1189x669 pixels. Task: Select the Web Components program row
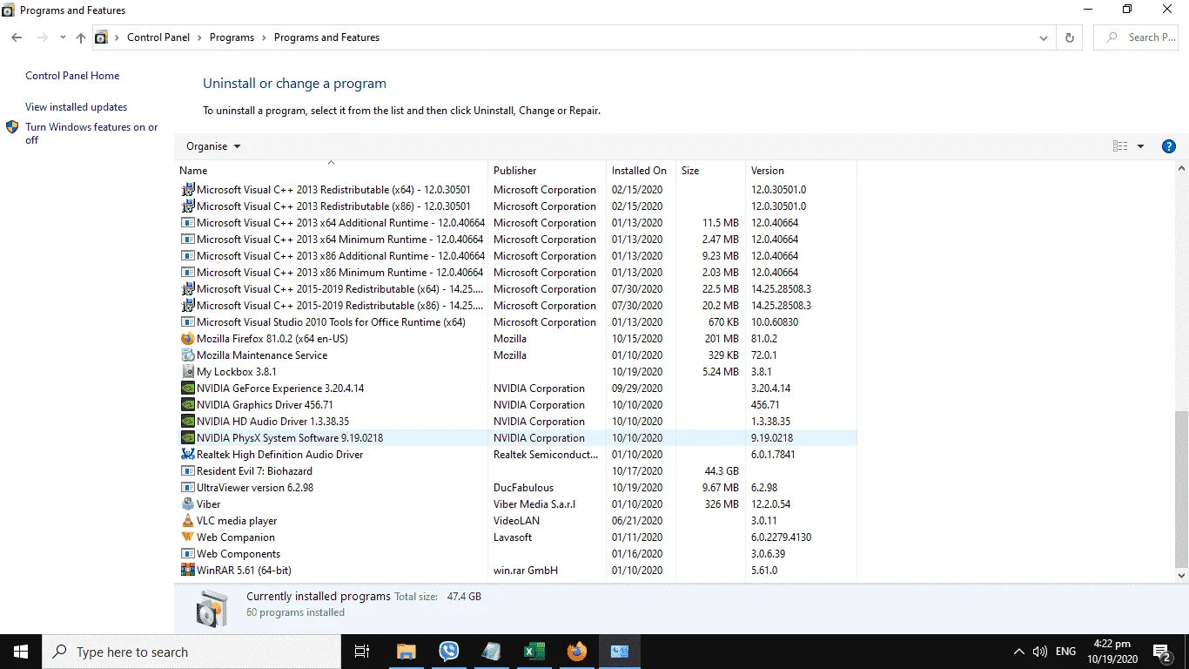[518, 554]
